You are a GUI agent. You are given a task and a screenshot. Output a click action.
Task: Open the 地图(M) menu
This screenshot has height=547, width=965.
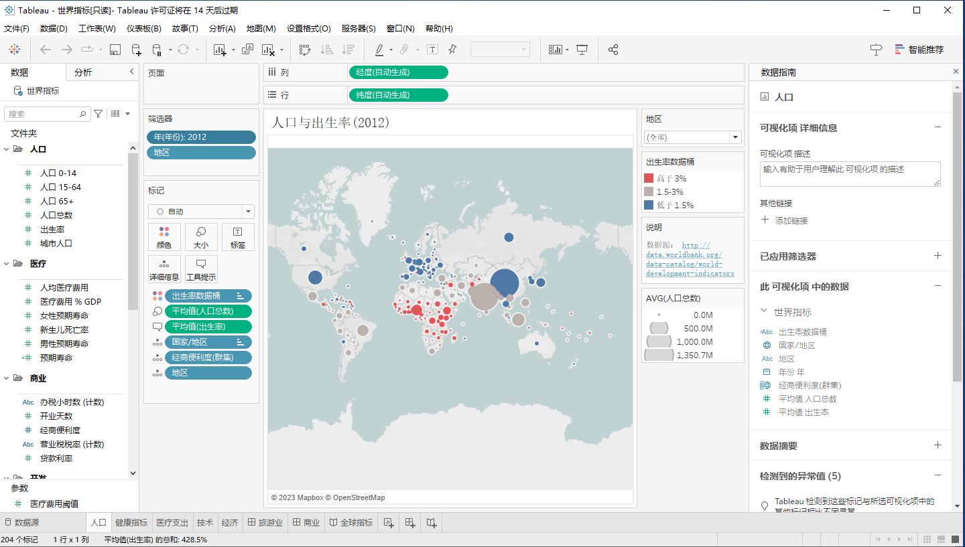pos(261,29)
